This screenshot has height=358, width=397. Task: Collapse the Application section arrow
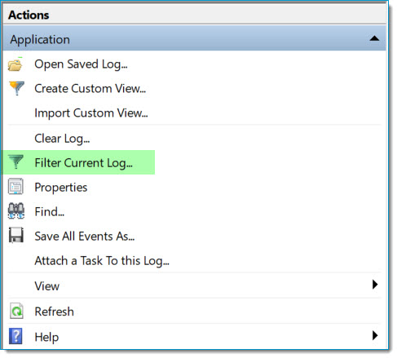tap(374, 38)
